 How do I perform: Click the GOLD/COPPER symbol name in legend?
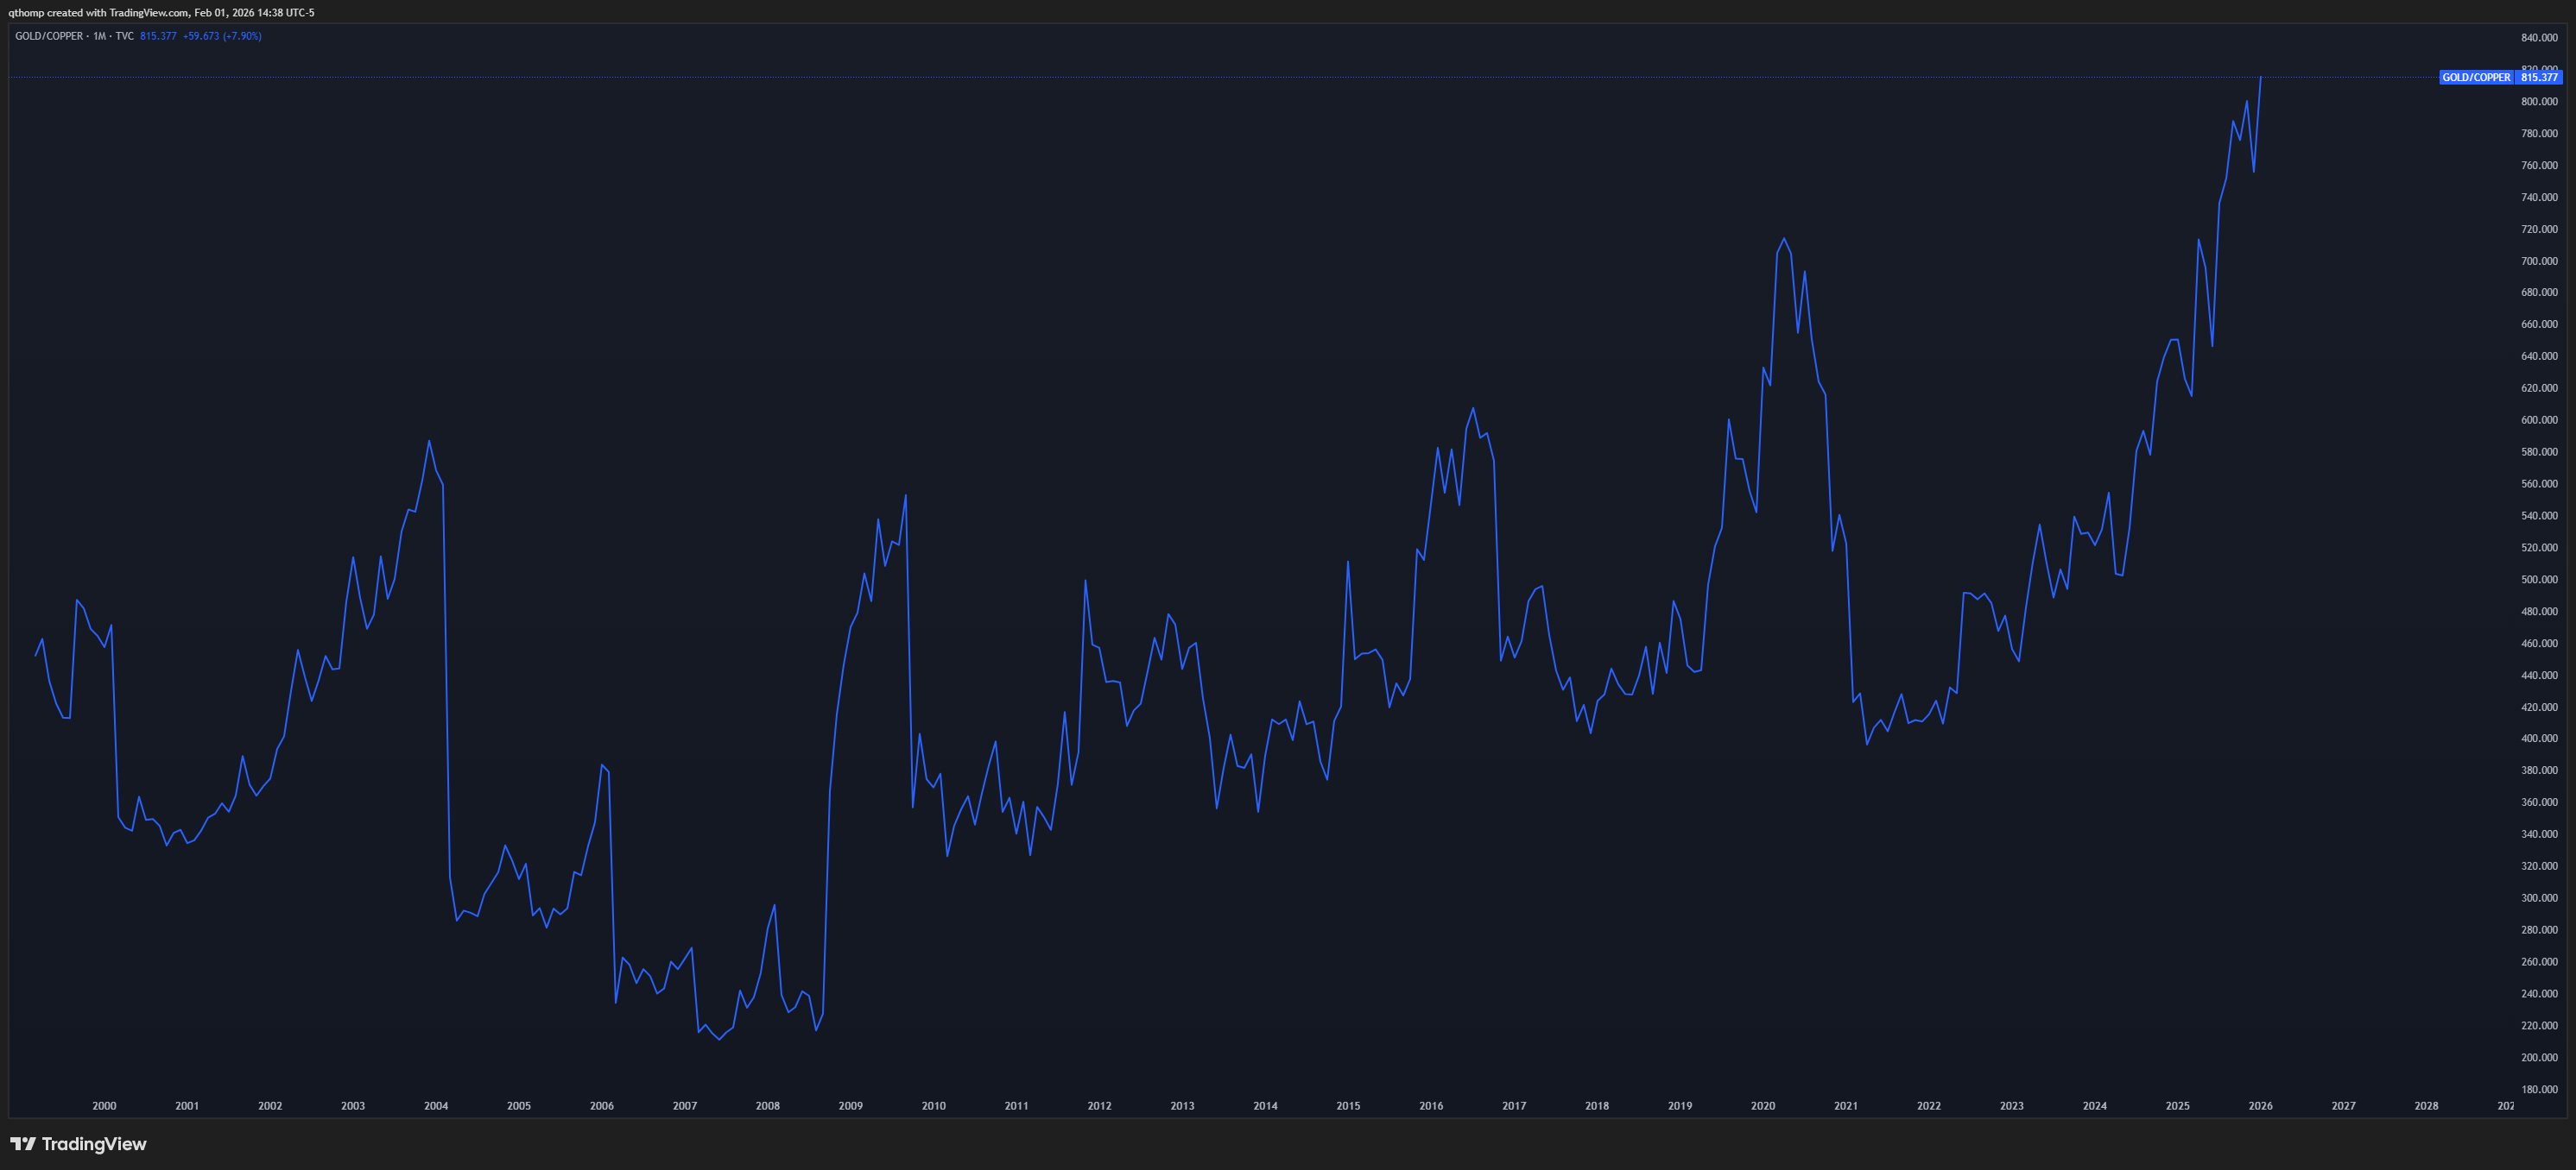click(49, 36)
